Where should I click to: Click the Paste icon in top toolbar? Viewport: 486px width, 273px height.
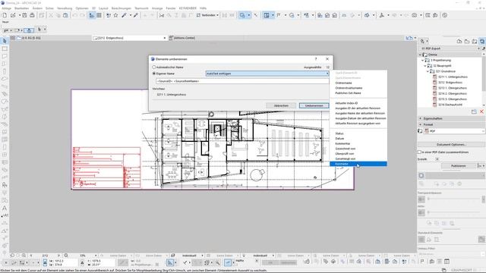65,15
